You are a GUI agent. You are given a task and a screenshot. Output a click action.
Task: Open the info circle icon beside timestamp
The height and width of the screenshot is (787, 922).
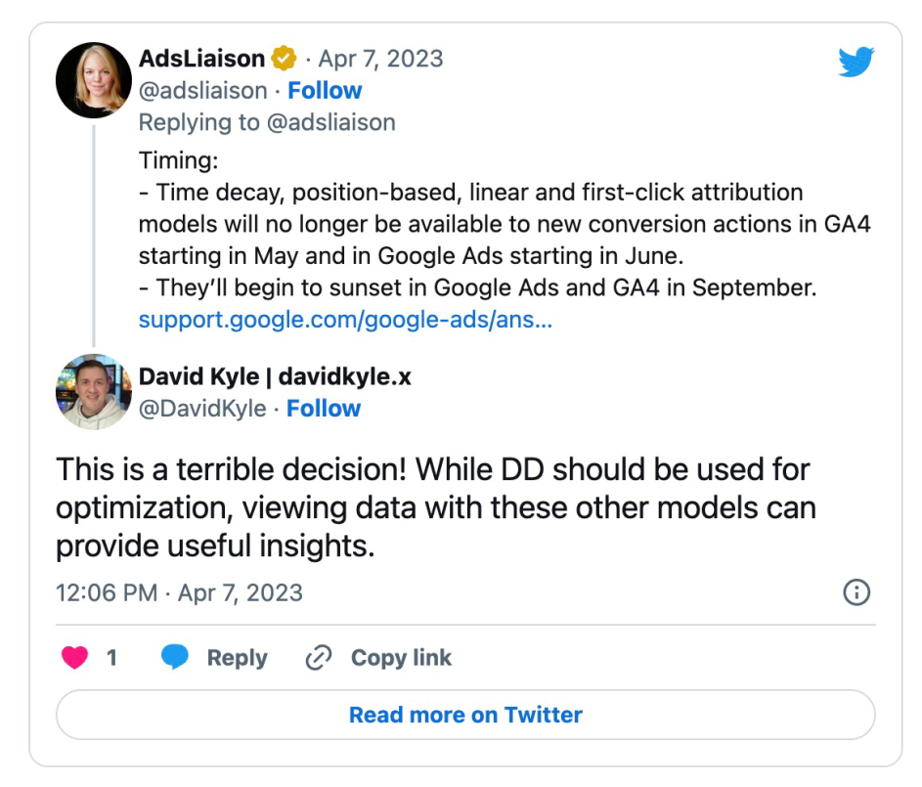856,592
